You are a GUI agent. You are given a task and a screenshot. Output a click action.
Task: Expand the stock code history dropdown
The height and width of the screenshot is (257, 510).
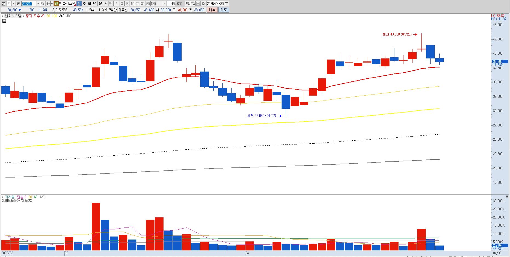click(38, 4)
